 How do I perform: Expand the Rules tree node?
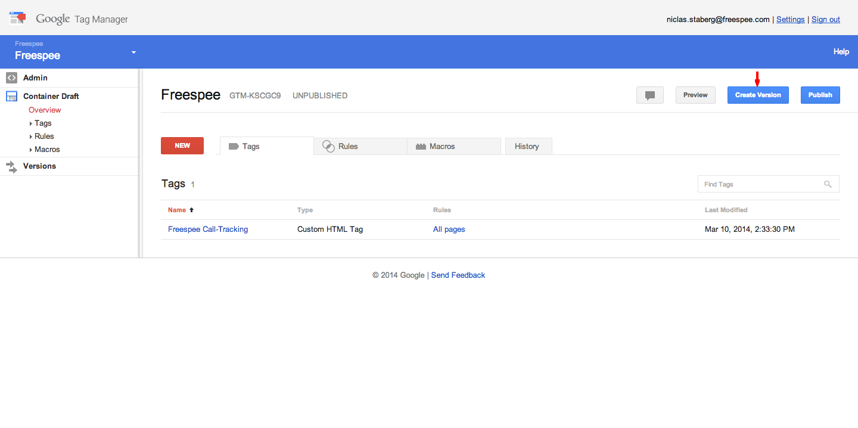[31, 137]
